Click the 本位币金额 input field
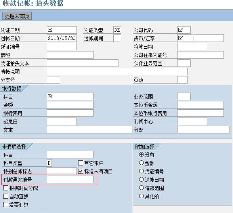Screen dimensions: 233x213 (201, 105)
